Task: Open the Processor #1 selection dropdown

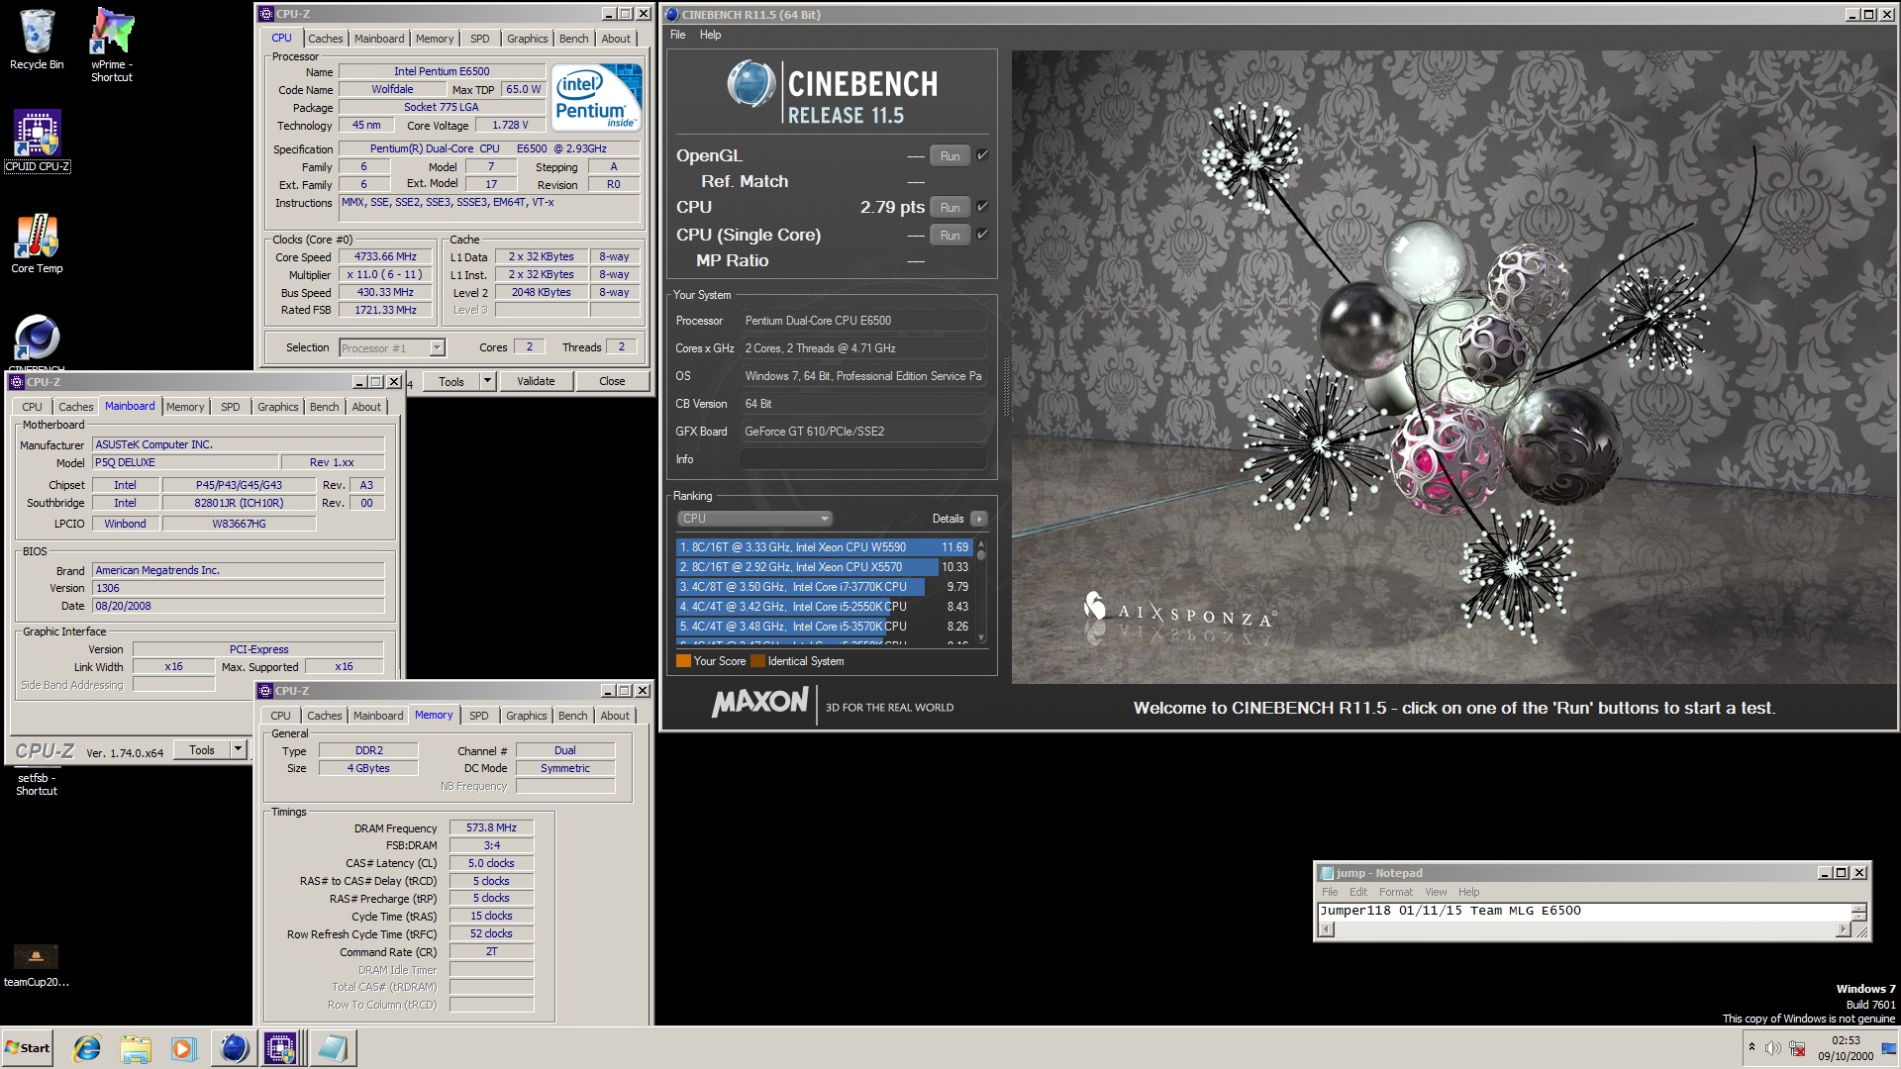Action: pos(437,347)
